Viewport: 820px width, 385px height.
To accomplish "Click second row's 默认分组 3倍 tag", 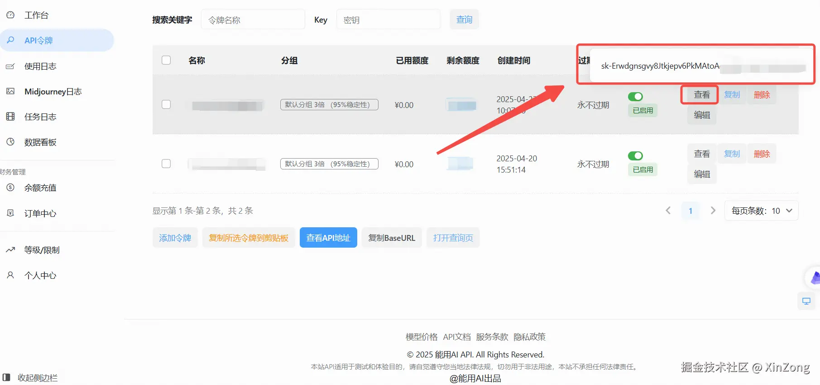I will (329, 164).
